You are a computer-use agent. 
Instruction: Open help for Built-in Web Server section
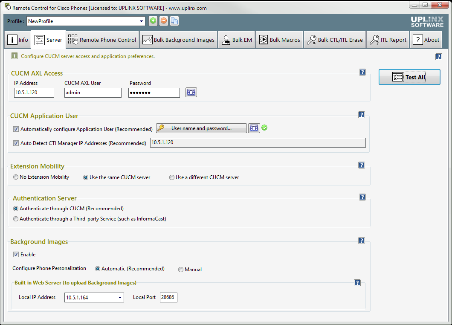pyautogui.click(x=357, y=283)
